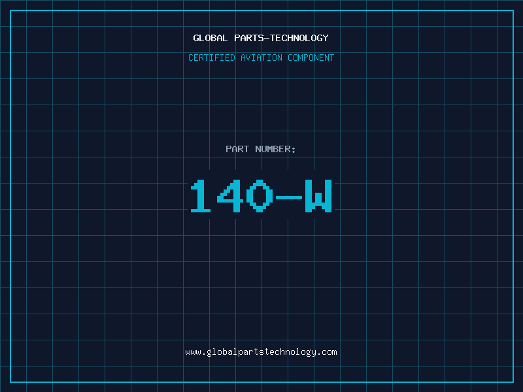Open the www.globalpartstechnology.com link

coord(261,352)
